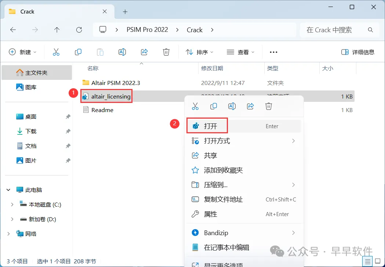Click the toolbar Rename icon
Image resolution: width=385 pixels, height=267 pixels.
click(x=122, y=52)
